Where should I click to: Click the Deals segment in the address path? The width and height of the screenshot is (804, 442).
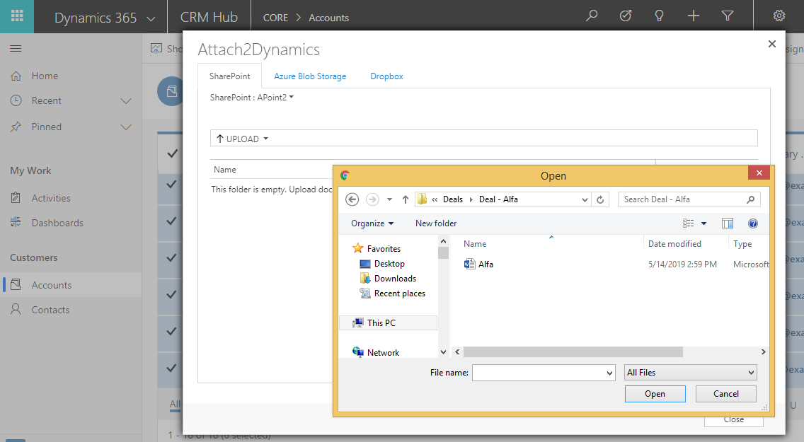(453, 199)
